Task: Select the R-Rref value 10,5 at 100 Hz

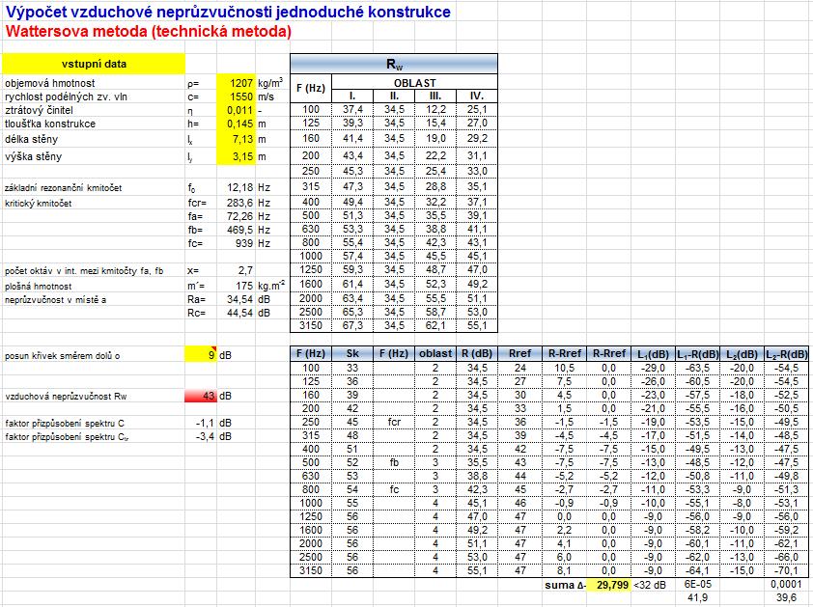Action: (565, 368)
